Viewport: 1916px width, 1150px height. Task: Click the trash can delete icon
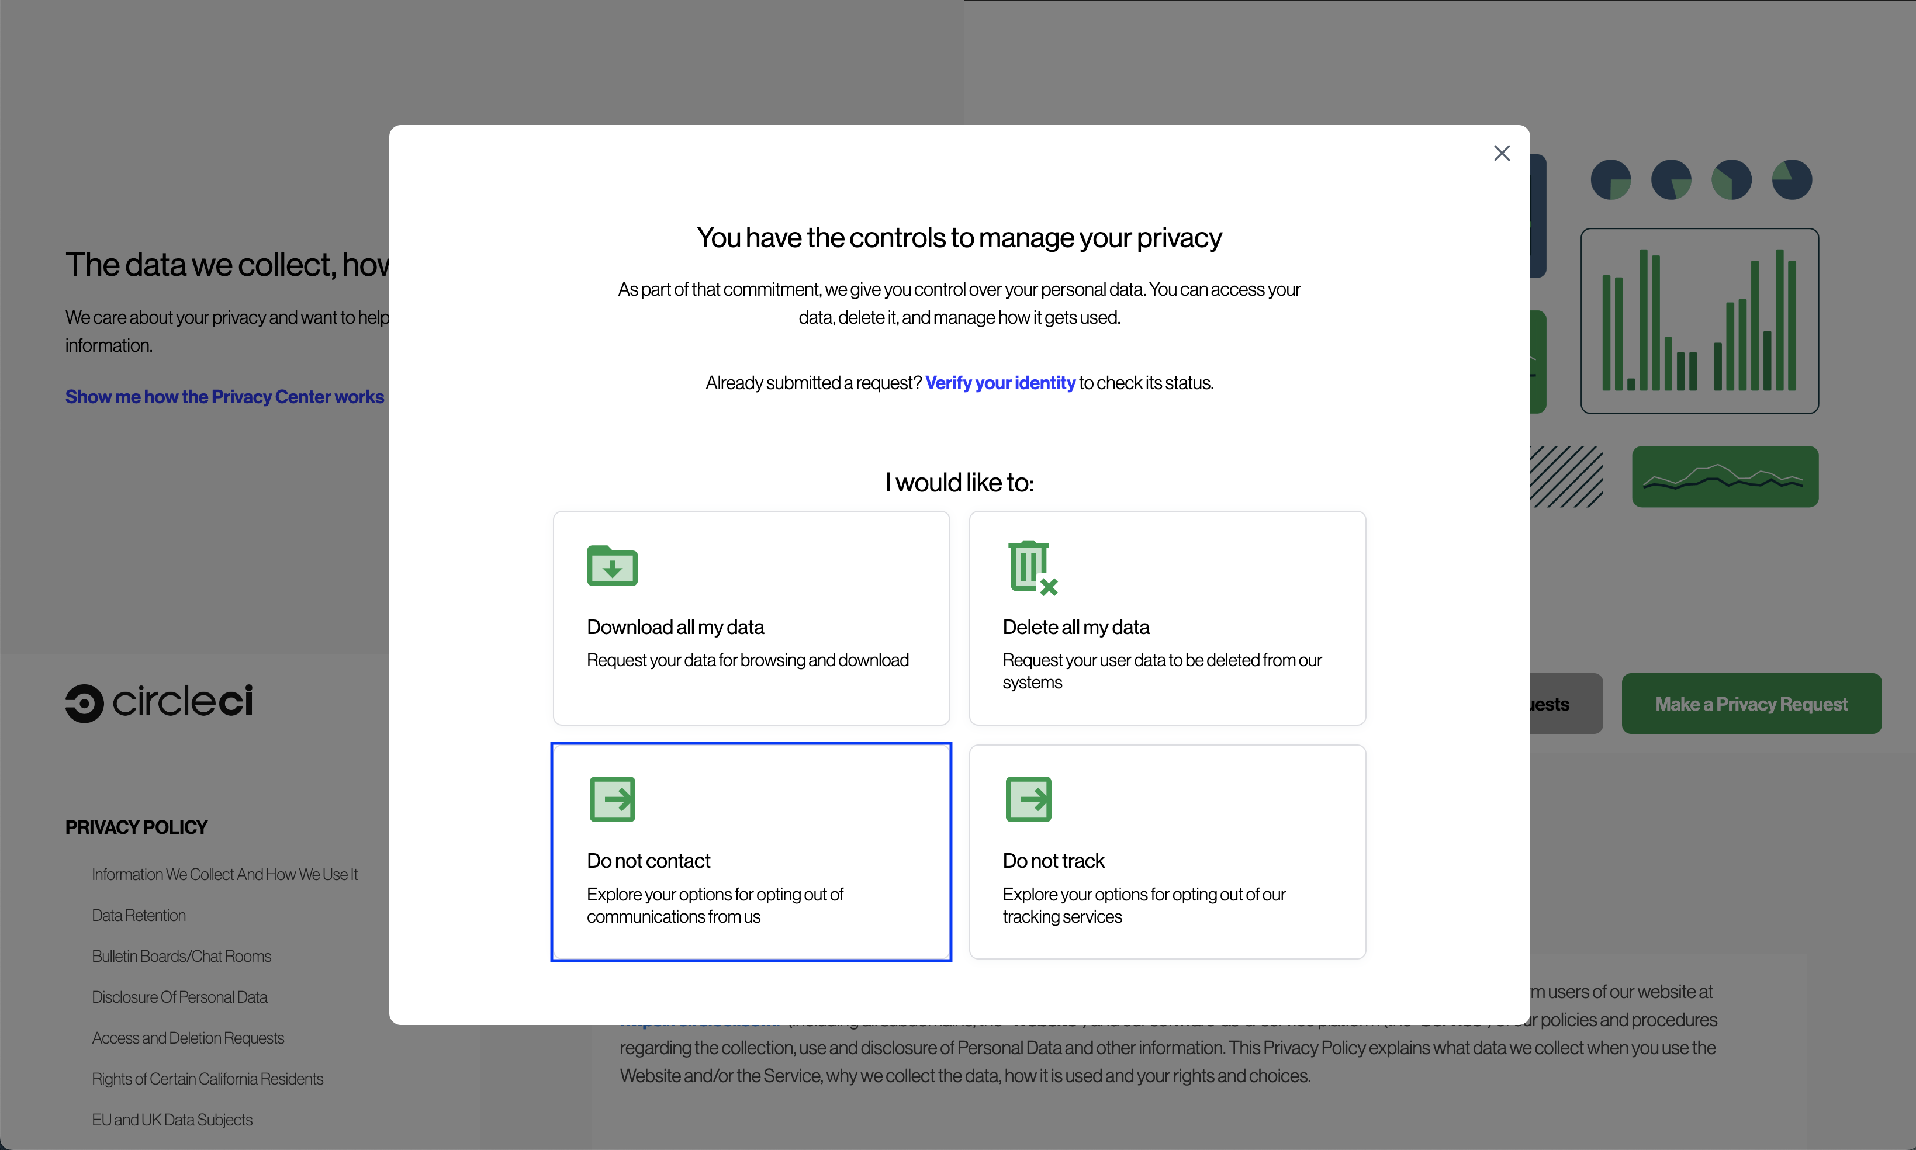pyautogui.click(x=1032, y=567)
